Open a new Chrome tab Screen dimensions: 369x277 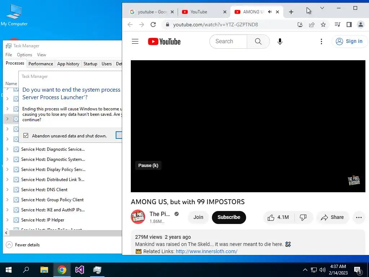(x=291, y=12)
